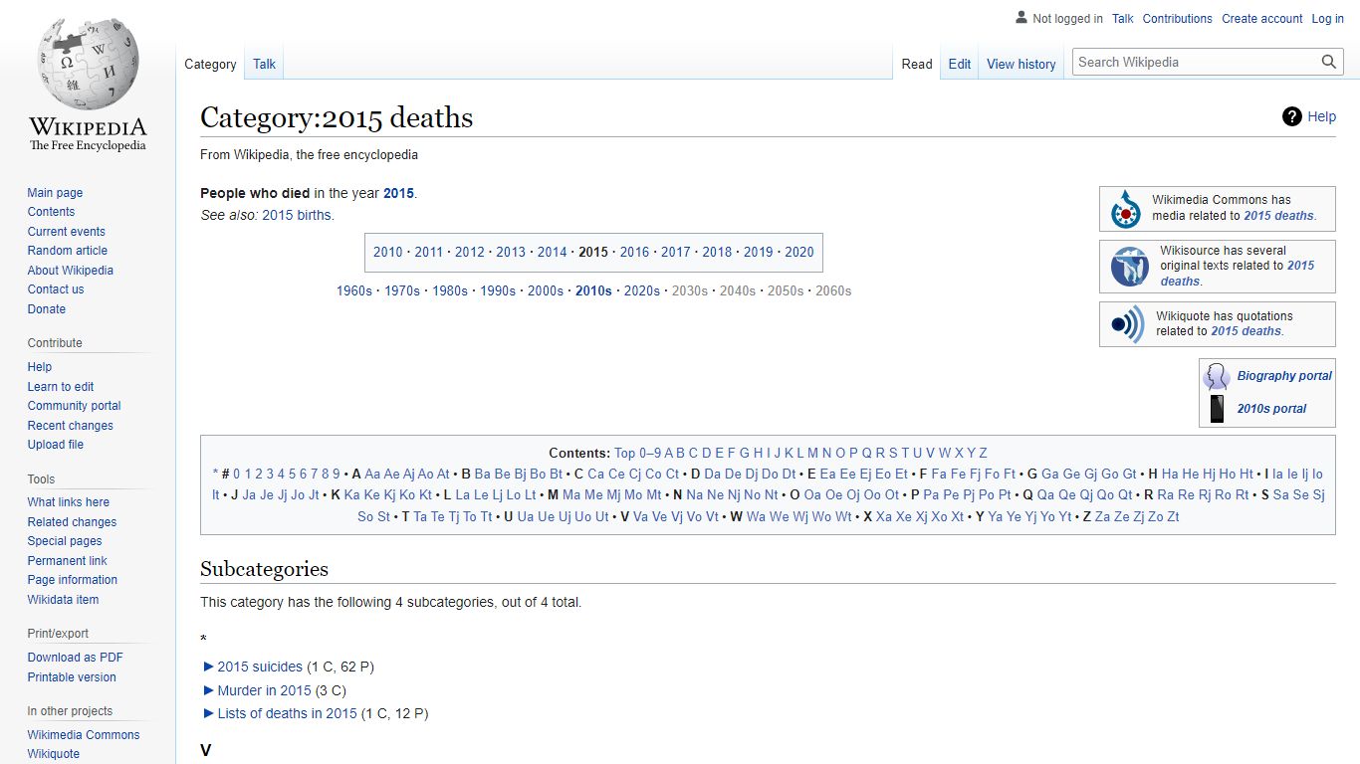Jump to Zt in contents index

1173,516
